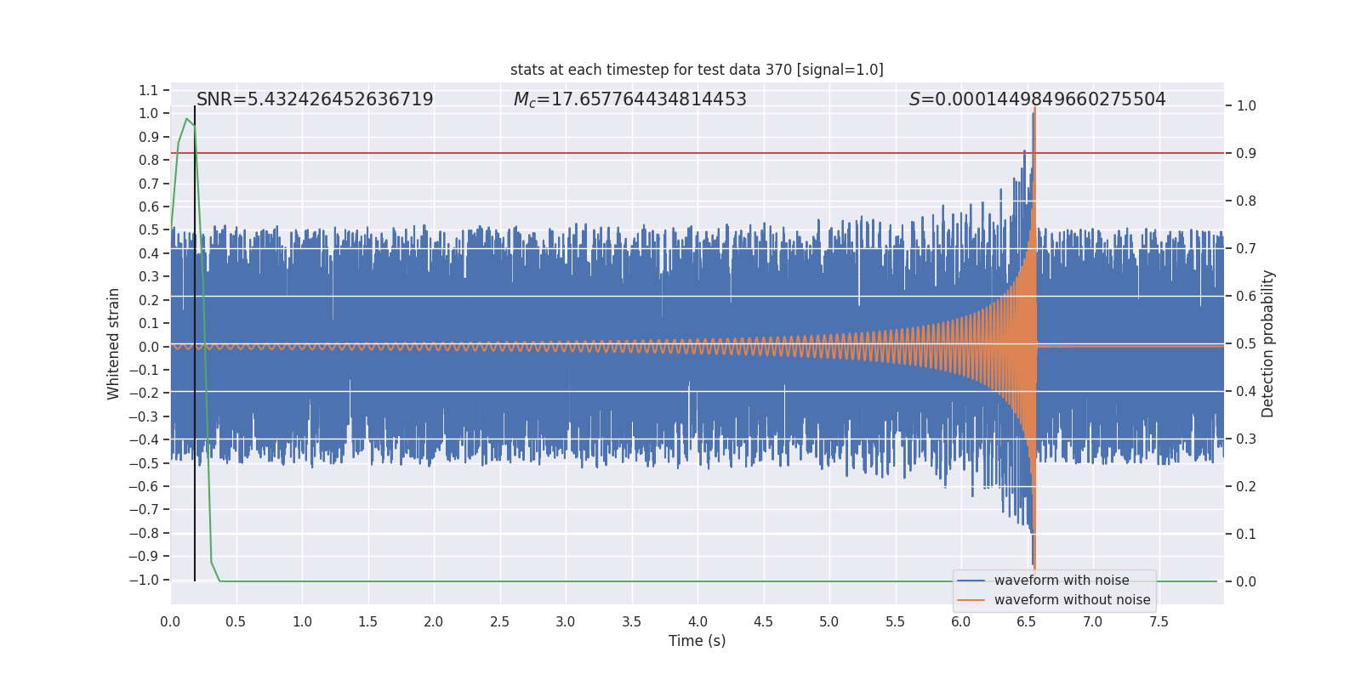Click the −0.7 tick on Whitened strain axis
This screenshot has width=1361, height=680.
(144, 509)
